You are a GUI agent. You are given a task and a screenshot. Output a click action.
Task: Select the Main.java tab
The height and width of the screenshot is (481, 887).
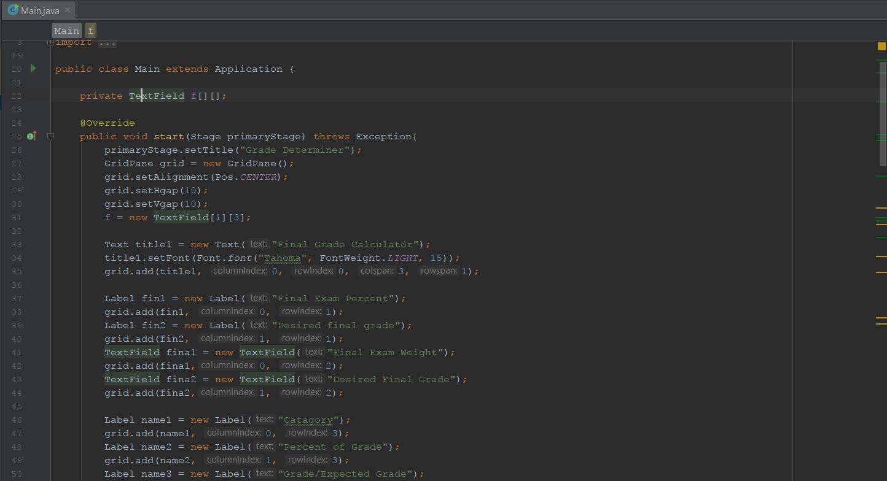coord(39,10)
